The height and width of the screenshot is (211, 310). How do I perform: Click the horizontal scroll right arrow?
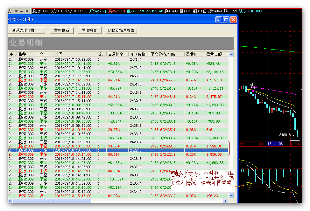point(226,201)
